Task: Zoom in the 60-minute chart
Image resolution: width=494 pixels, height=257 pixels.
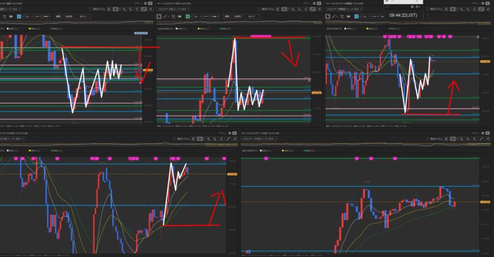Action: (x=208, y=139)
